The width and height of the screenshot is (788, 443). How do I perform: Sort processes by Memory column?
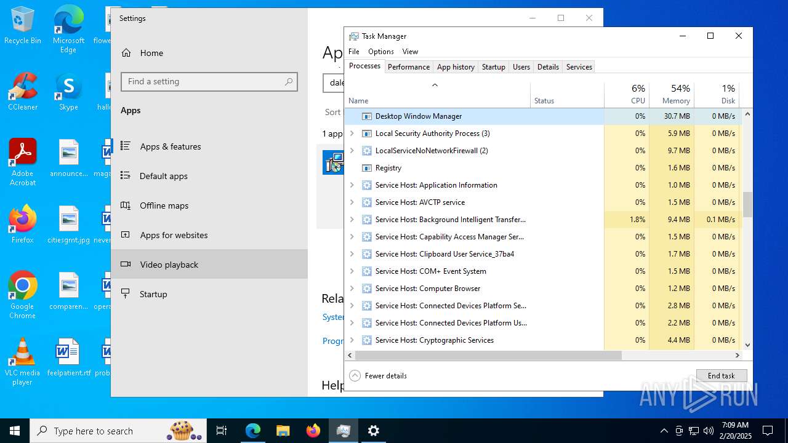tap(672, 95)
